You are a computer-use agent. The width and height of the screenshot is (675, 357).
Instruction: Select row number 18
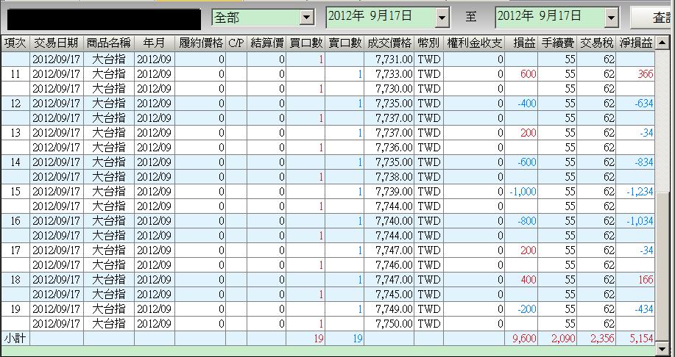[15, 280]
